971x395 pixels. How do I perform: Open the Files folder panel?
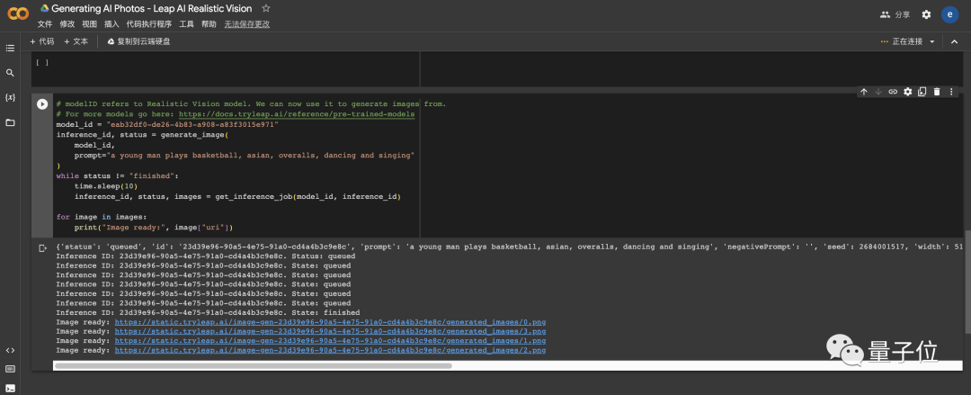coord(10,122)
